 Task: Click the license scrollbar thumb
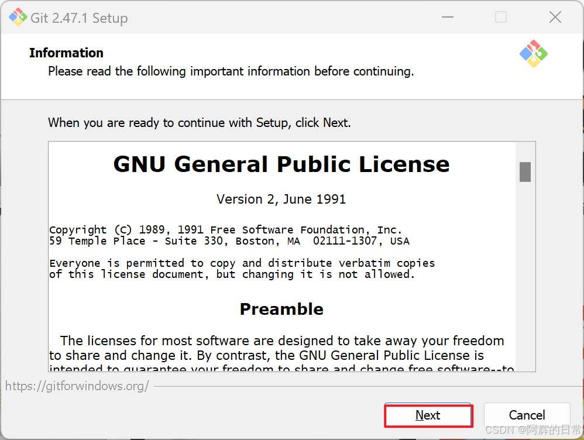coord(525,172)
